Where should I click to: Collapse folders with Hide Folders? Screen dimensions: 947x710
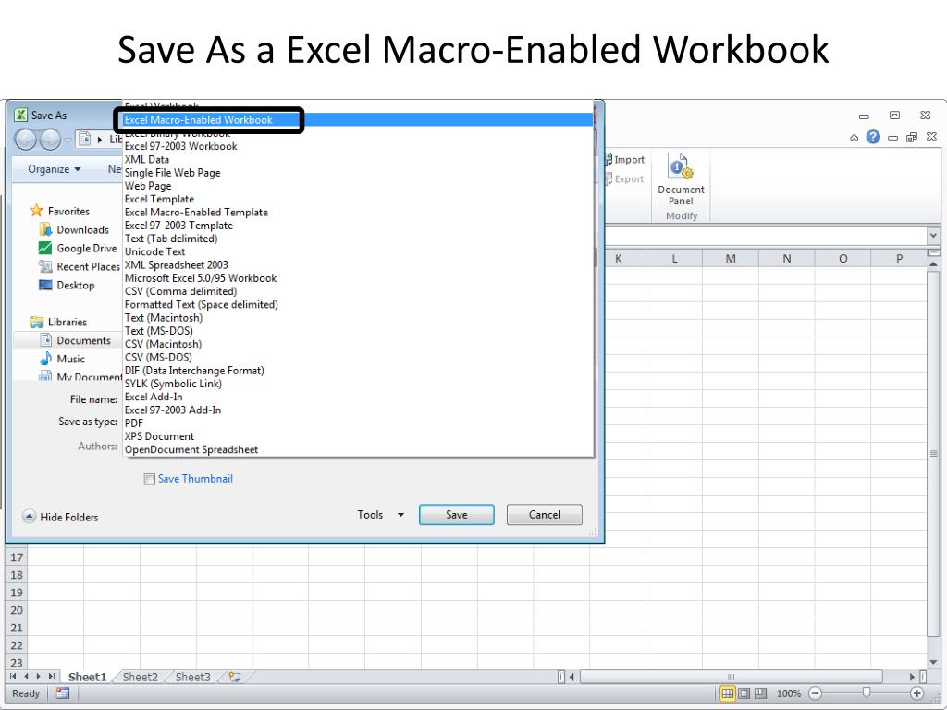point(60,518)
